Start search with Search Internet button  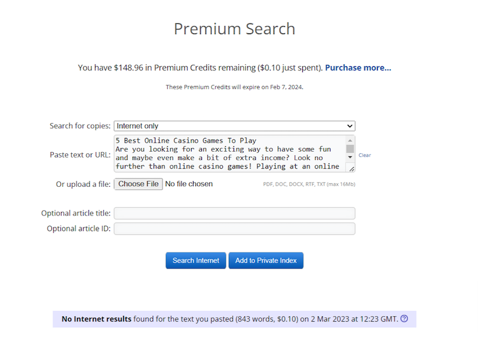pyautogui.click(x=195, y=260)
